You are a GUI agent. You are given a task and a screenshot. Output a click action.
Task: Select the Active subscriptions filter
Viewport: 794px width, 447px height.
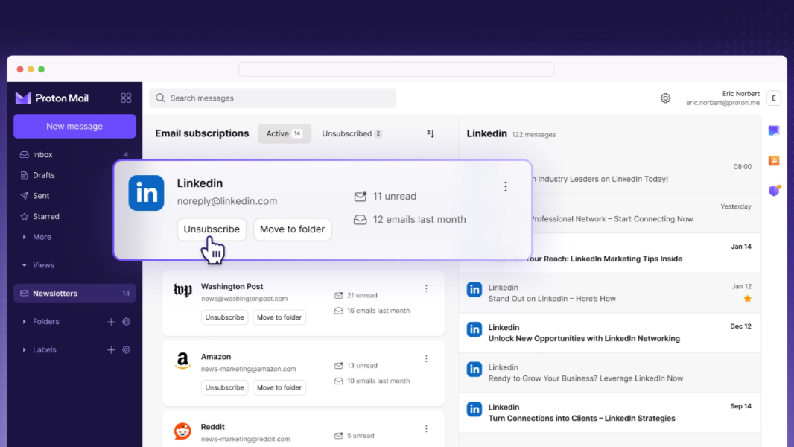pos(284,133)
